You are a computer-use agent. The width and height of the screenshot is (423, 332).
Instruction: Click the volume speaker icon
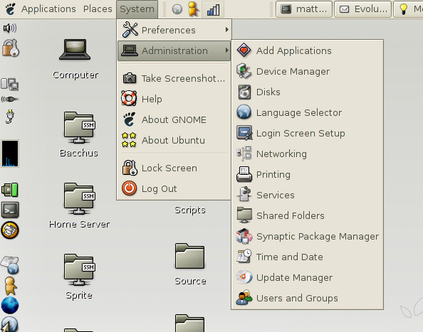[x=10, y=28]
